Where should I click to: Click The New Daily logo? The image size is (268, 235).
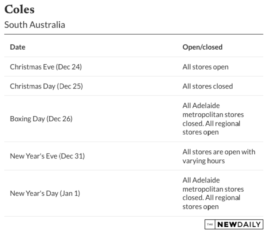(x=234, y=224)
